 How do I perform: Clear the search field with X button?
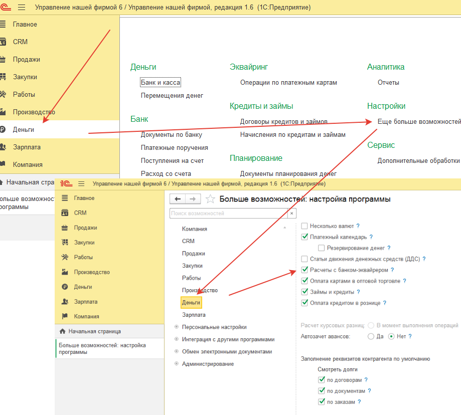pos(291,213)
